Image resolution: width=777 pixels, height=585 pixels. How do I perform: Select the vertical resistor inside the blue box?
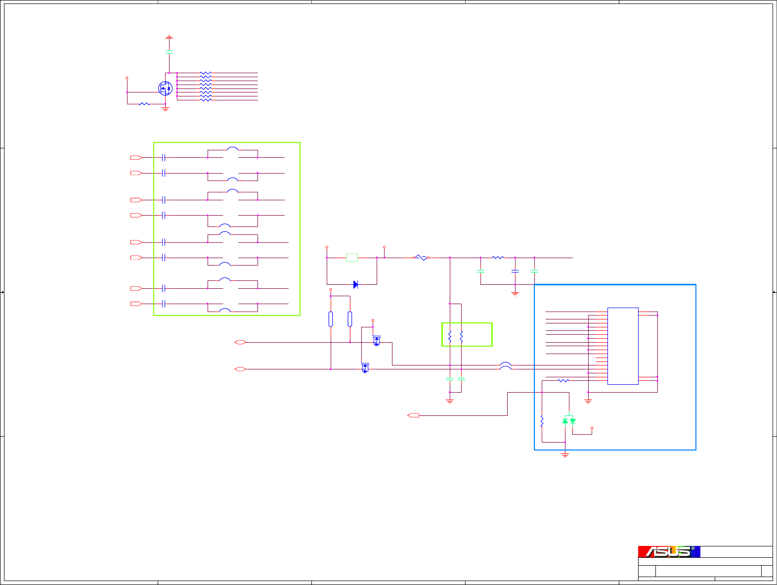tap(542, 421)
